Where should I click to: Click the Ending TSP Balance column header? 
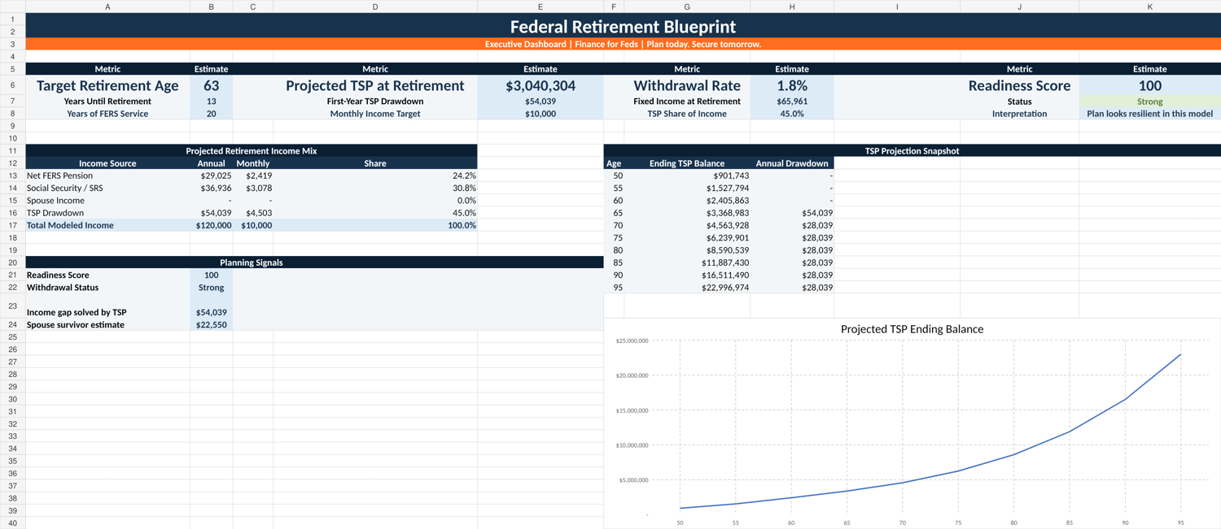point(687,163)
